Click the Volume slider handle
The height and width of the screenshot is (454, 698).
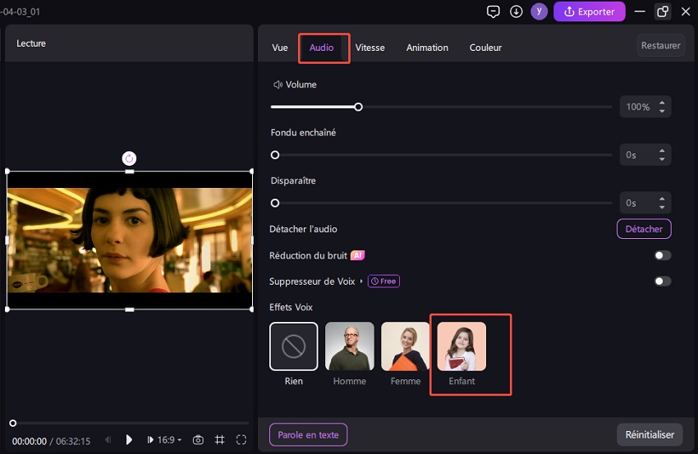pyautogui.click(x=358, y=107)
